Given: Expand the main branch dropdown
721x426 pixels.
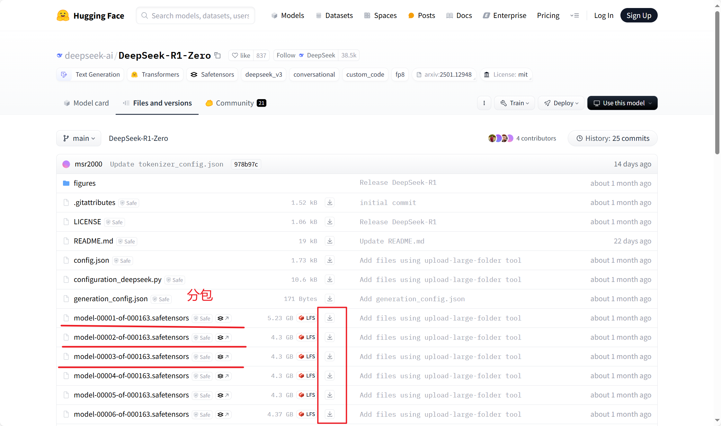Looking at the screenshot, I should tap(79, 138).
